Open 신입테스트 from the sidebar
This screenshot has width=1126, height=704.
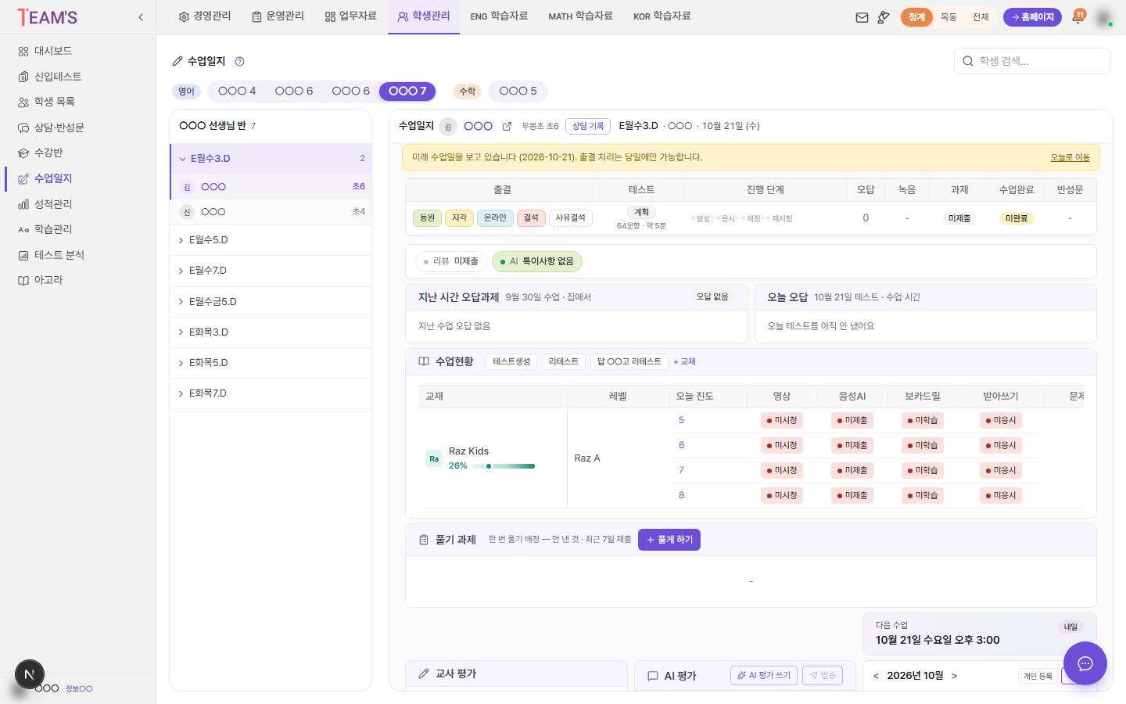pyautogui.click(x=50, y=77)
